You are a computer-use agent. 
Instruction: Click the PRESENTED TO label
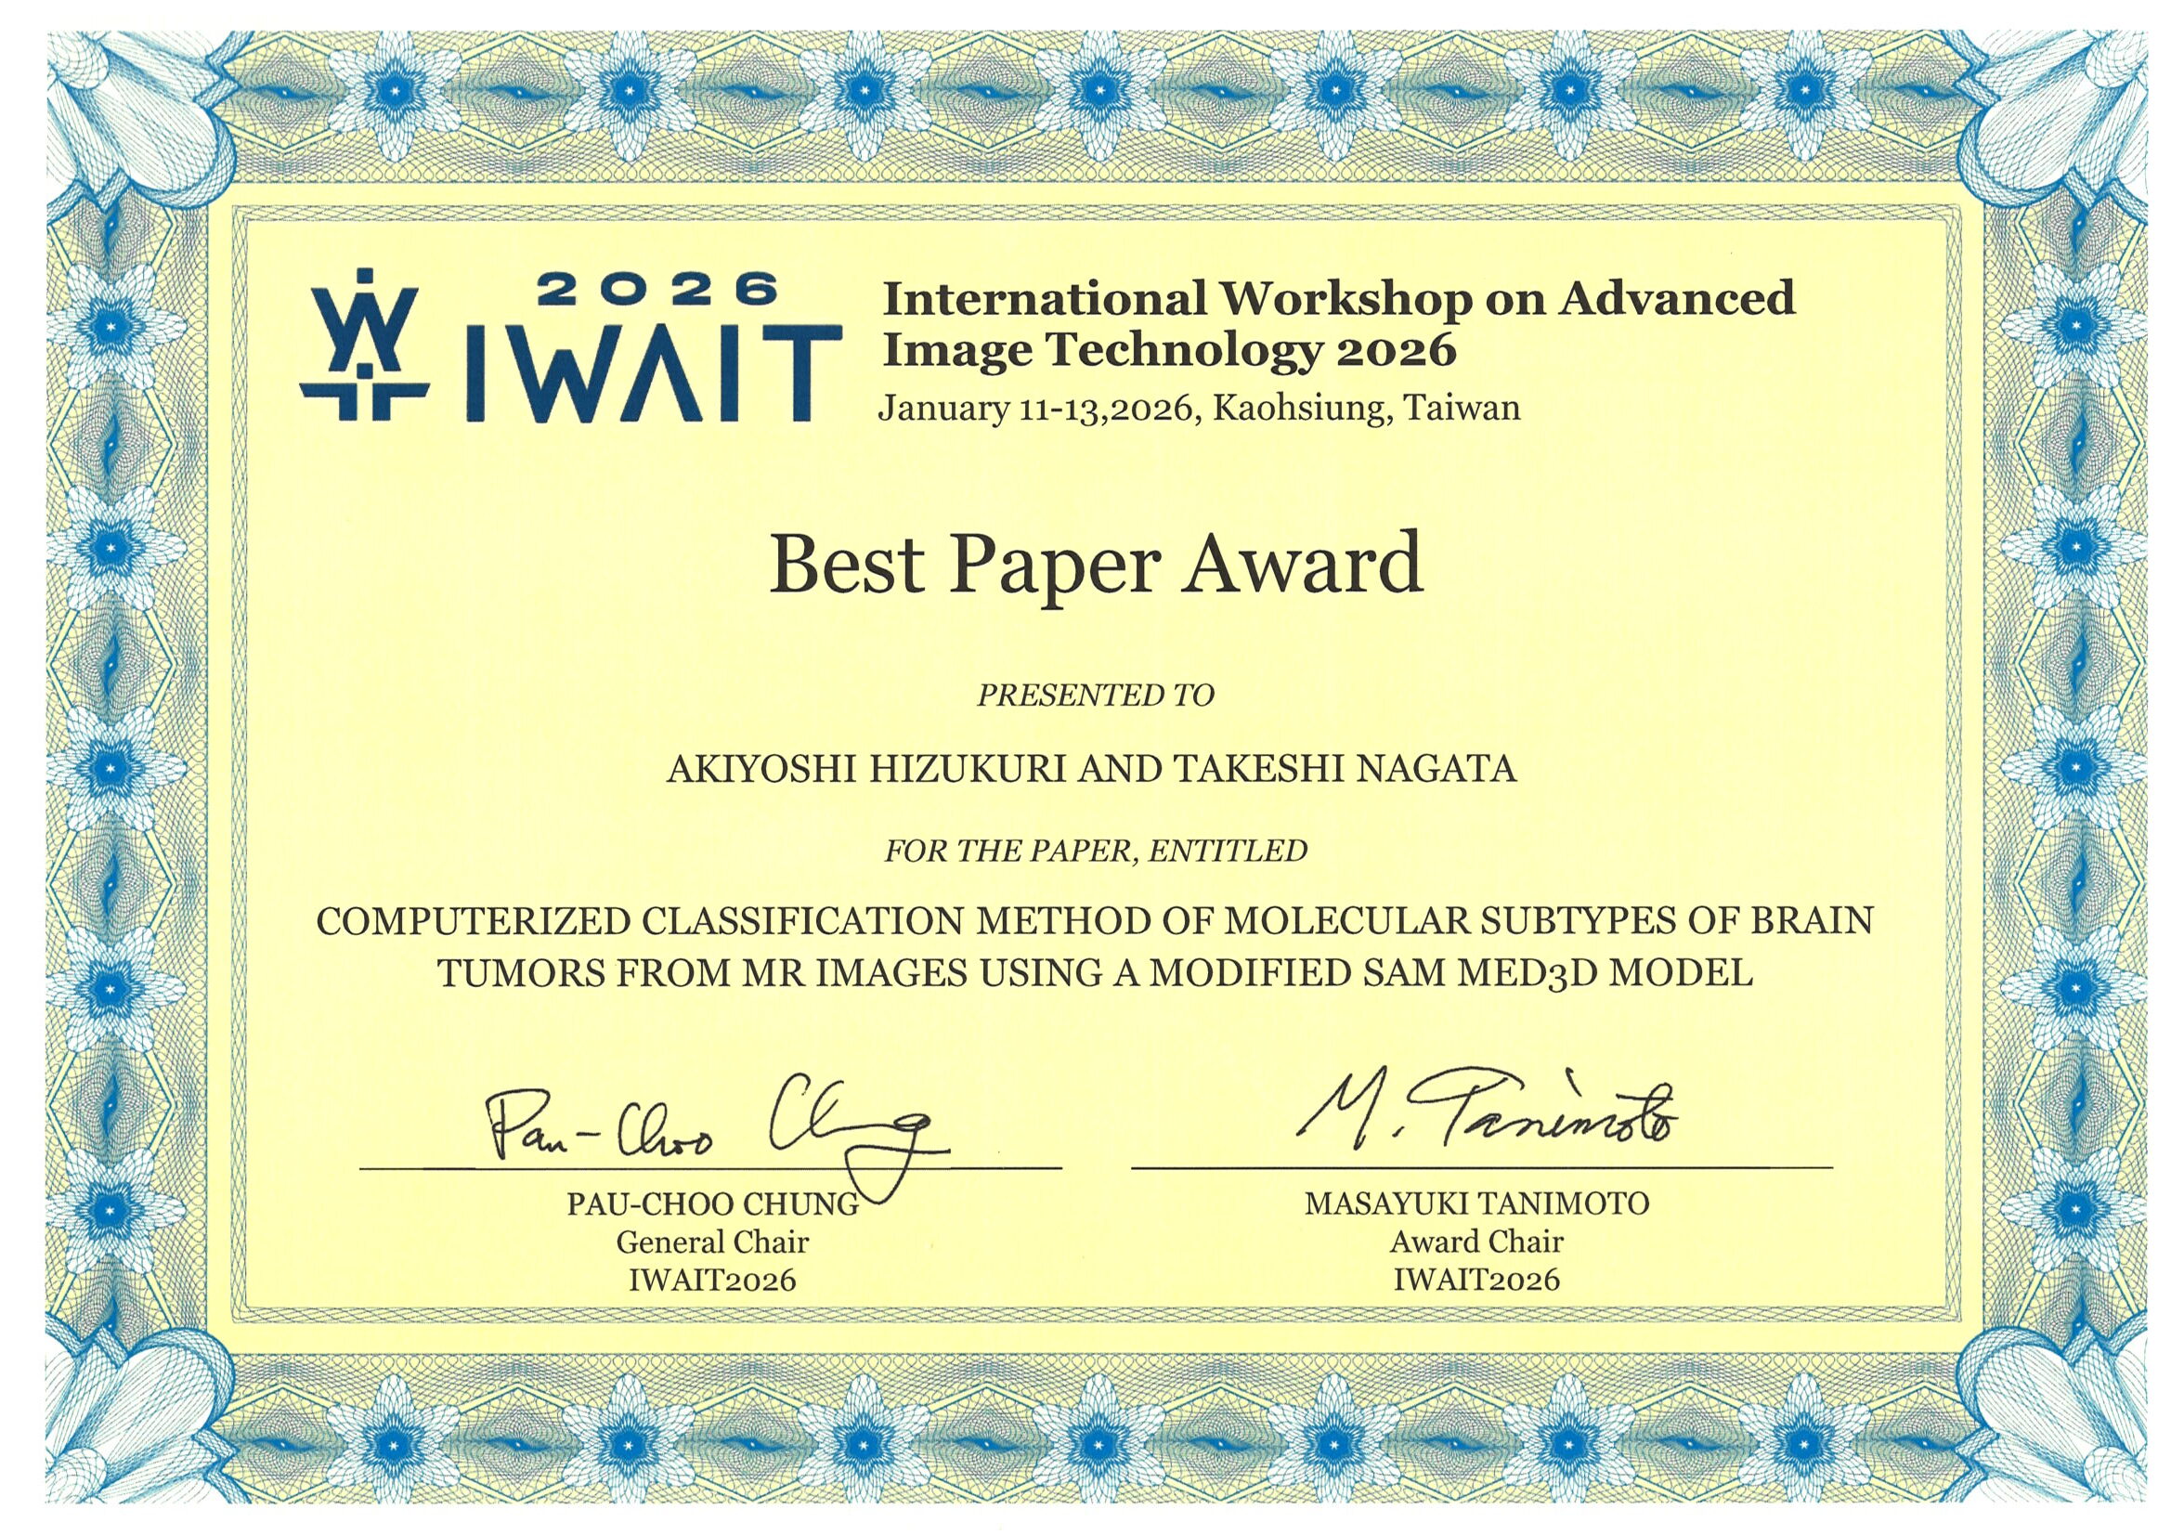tap(1095, 696)
